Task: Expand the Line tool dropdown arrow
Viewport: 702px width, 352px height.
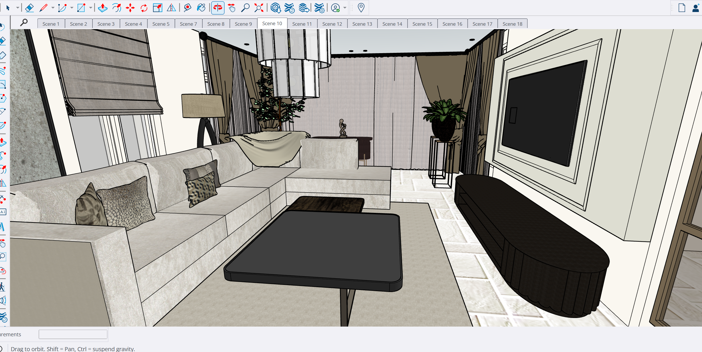Action: 53,8
